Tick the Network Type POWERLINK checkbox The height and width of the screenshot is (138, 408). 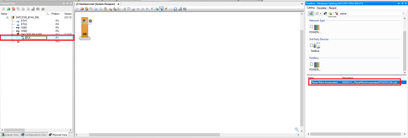(311, 27)
